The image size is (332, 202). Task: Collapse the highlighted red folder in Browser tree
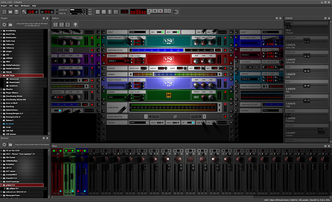[2, 185]
